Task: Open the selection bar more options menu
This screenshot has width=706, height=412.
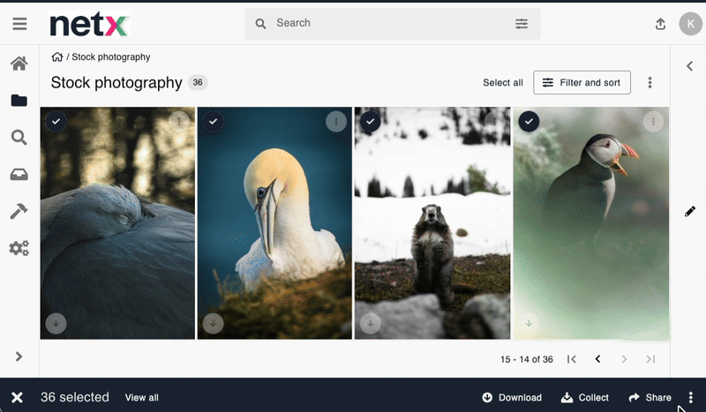Action: (x=691, y=398)
